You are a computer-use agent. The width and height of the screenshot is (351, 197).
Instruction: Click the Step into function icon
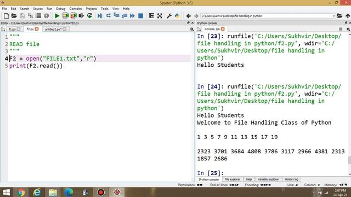tap(116, 16)
